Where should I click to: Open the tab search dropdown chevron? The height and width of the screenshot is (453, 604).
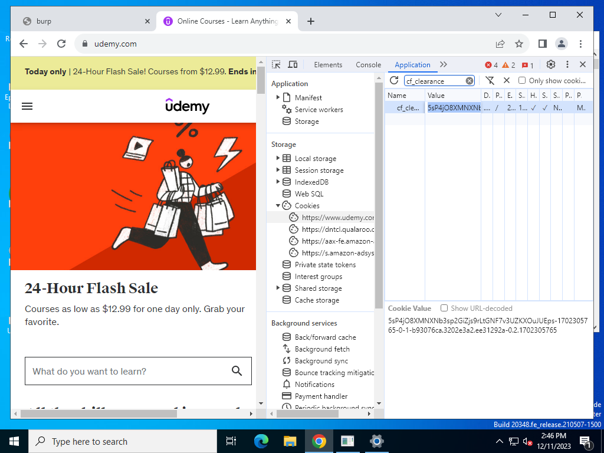(498, 15)
